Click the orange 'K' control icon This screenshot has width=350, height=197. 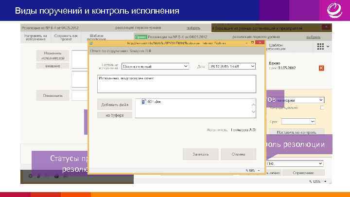pos(321,68)
